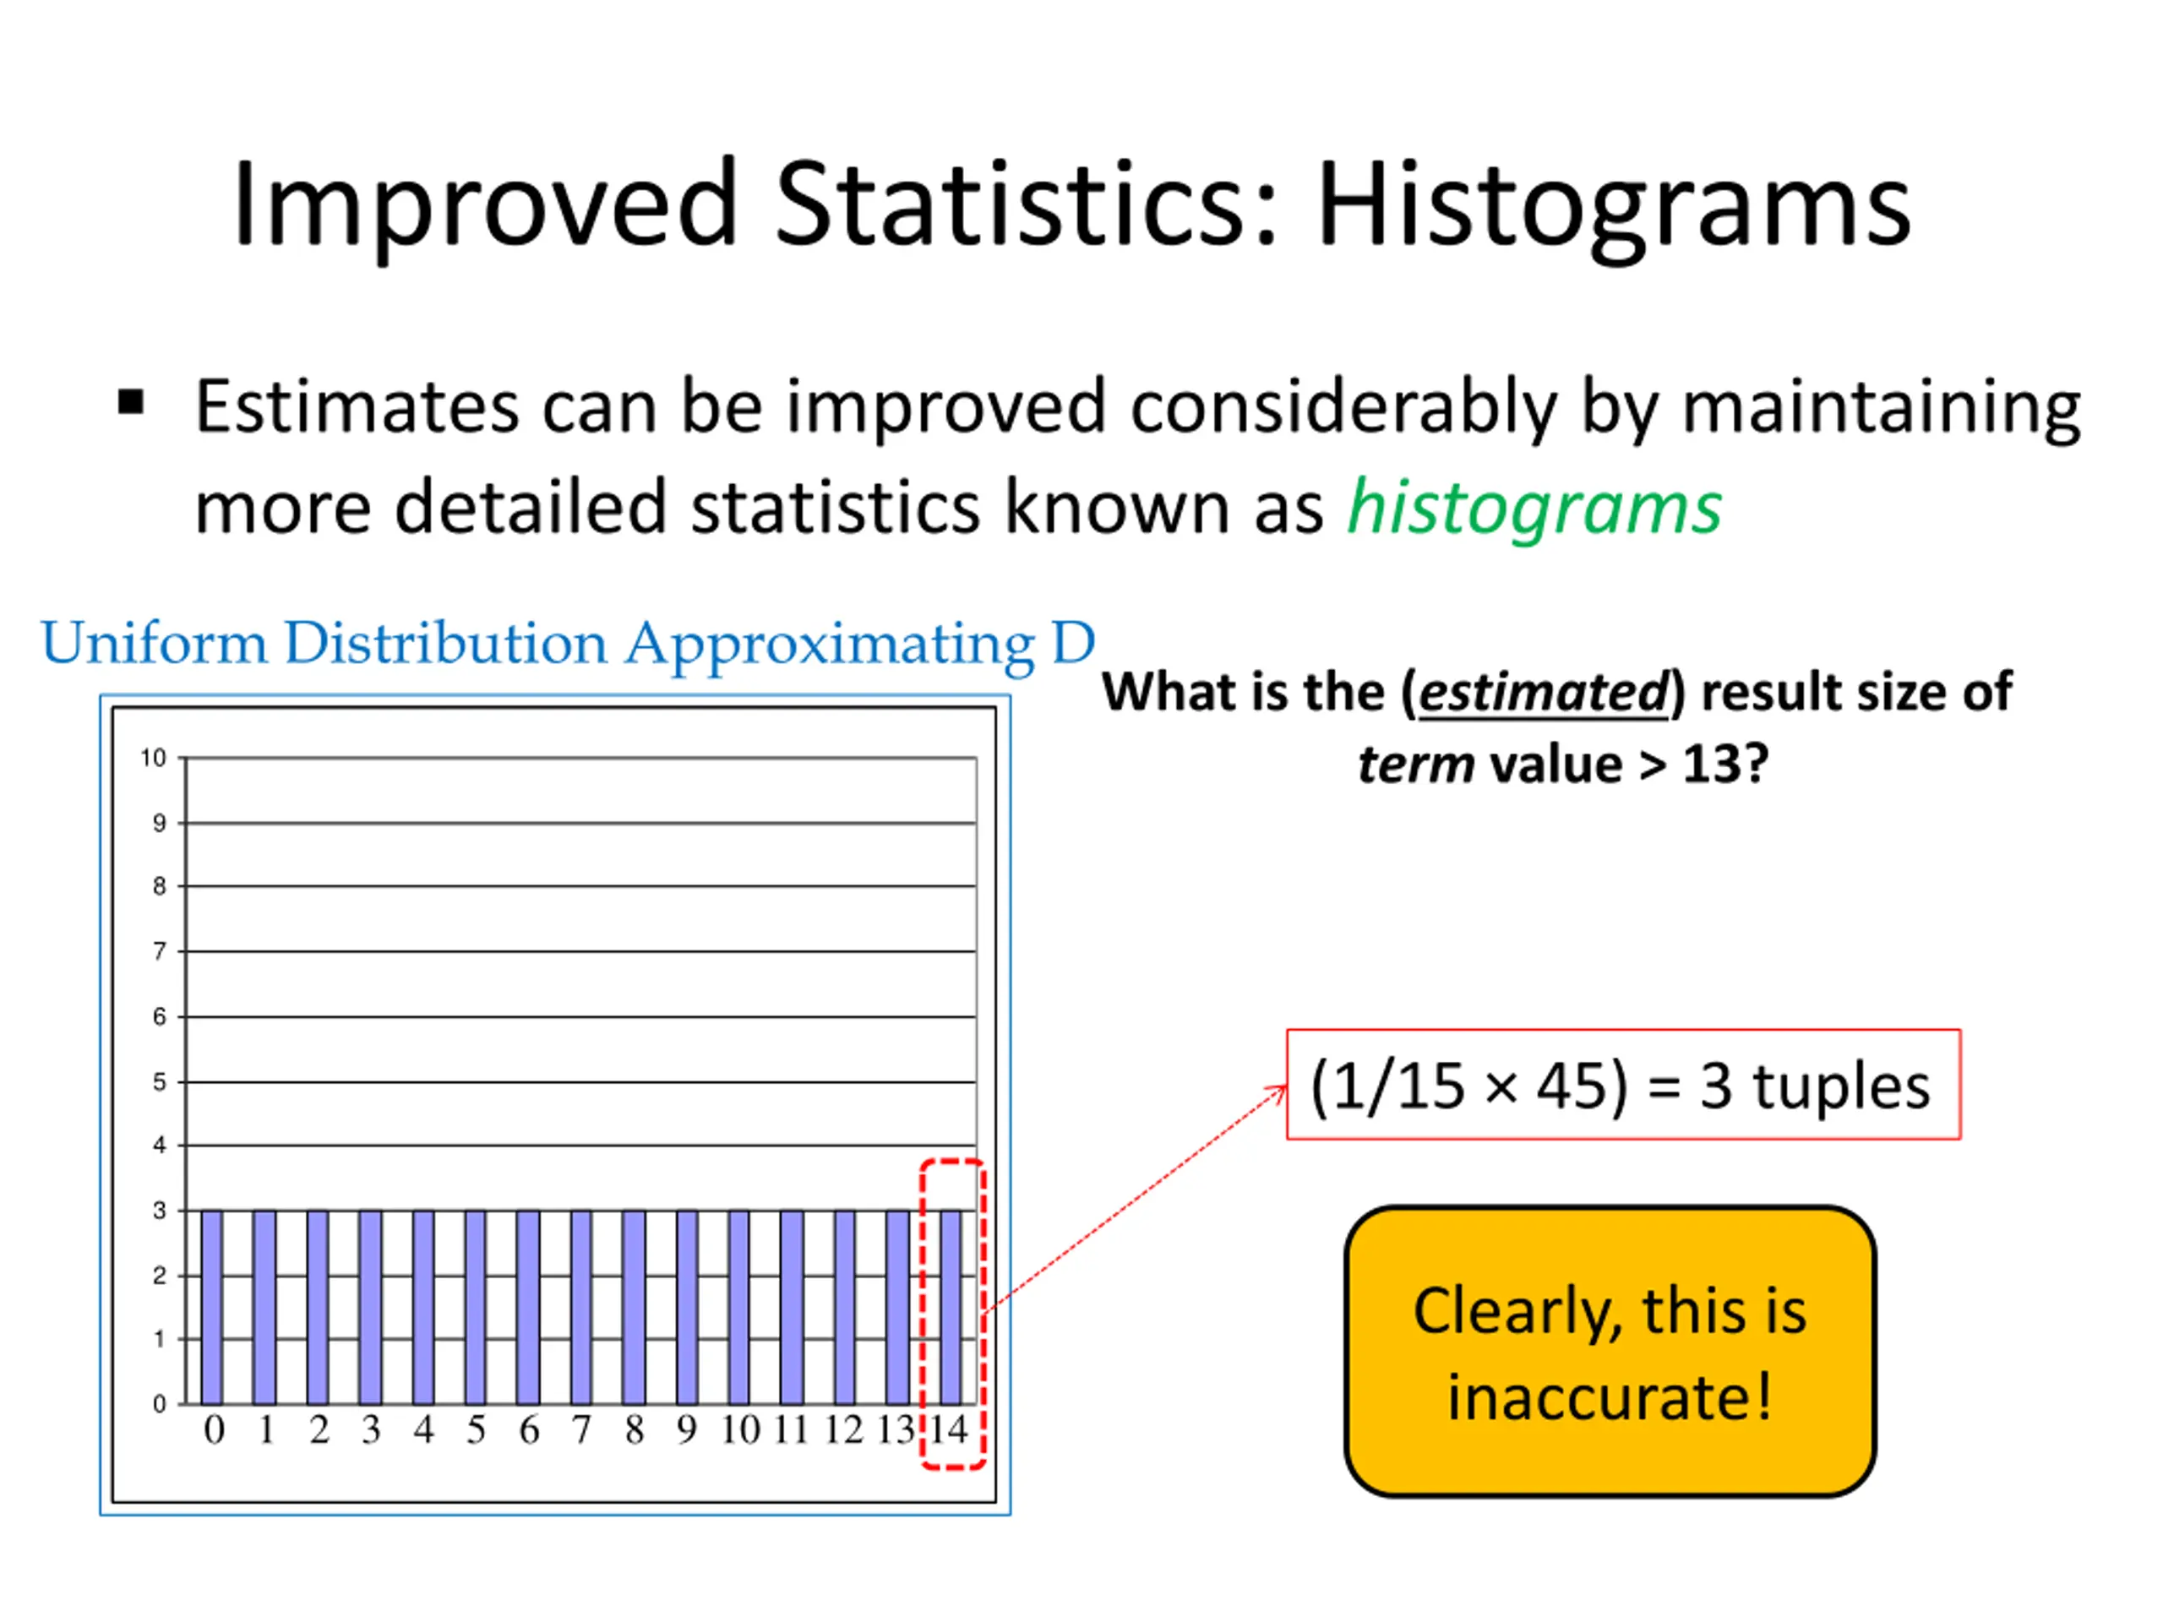2163x1622 pixels.
Task: Click the y-axis label "3"
Action: [x=160, y=1211]
